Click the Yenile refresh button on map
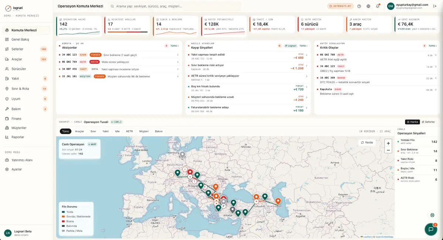Image resolution: width=443 pixels, height=240 pixels. (x=367, y=142)
